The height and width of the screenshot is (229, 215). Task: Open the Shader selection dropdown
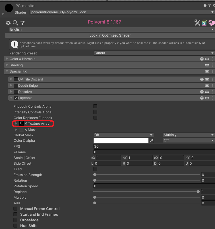coord(122,12)
